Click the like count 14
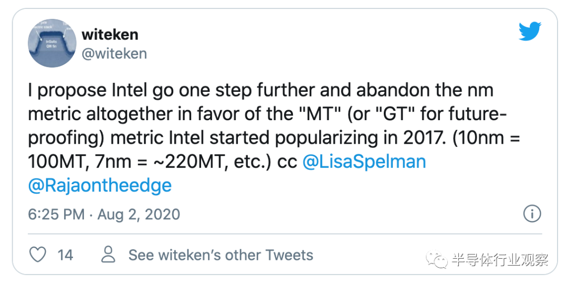The width and height of the screenshot is (567, 285). pos(66,255)
